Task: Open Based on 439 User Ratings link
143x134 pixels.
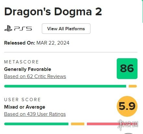Action: pyautogui.click(x=35, y=114)
